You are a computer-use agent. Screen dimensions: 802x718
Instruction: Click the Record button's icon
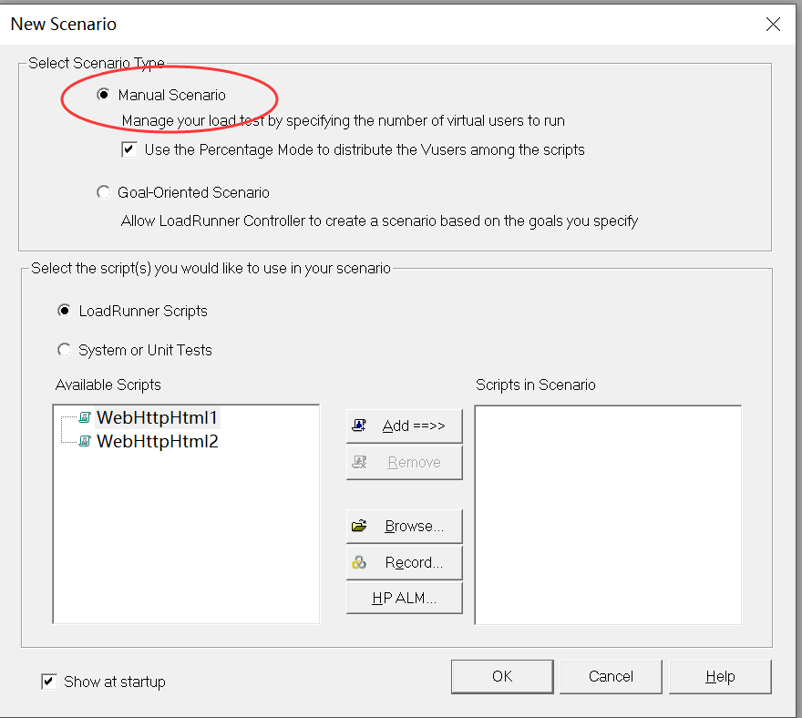[x=359, y=562]
